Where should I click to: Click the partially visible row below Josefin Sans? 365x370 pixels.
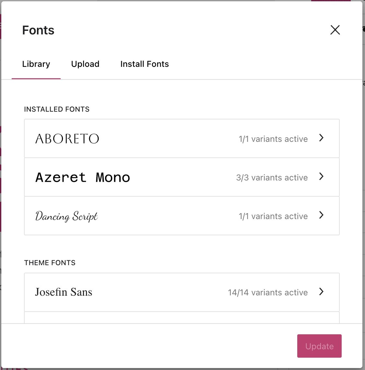click(182, 318)
